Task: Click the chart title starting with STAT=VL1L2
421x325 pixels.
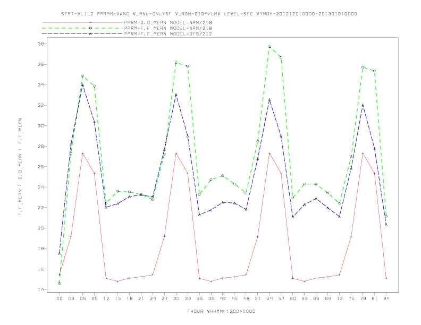Action: (209, 14)
